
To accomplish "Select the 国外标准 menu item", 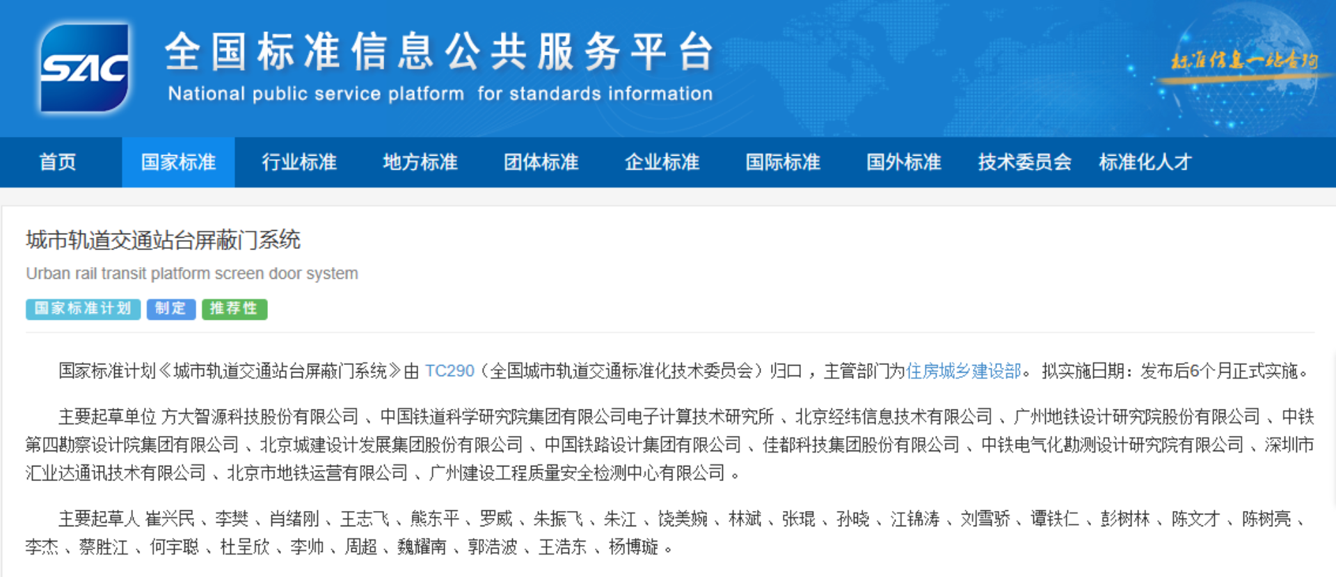I will tap(903, 162).
